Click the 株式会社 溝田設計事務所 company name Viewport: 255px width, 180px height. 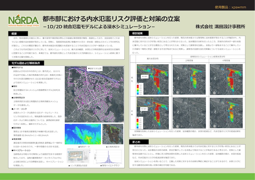click(220, 26)
